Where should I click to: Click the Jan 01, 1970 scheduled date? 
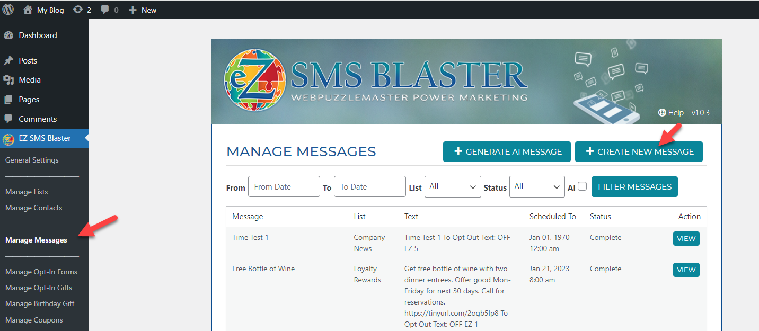550,243
